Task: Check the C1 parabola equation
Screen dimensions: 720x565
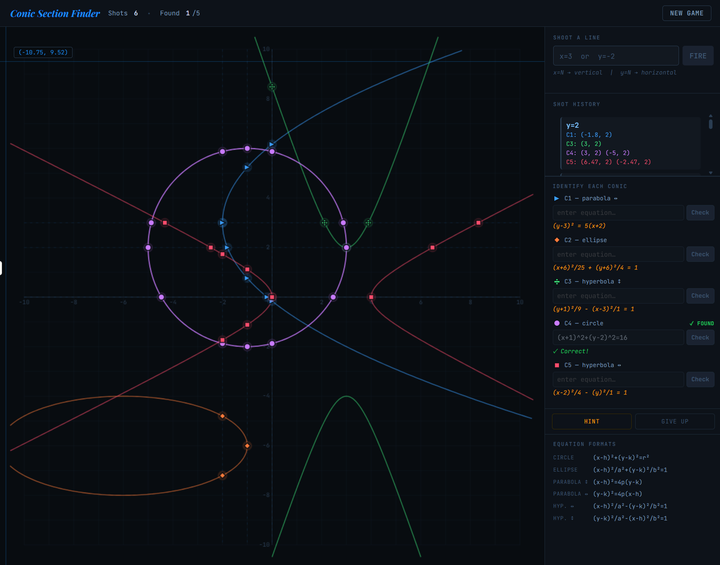Action: (x=700, y=213)
